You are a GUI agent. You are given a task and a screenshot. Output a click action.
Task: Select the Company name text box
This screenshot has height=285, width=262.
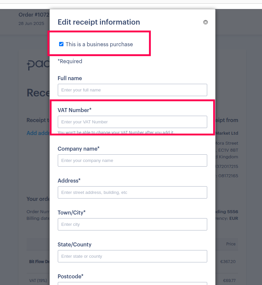[132, 161]
